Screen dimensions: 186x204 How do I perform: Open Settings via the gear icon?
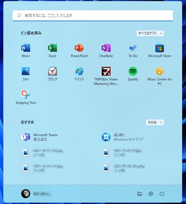click(x=151, y=194)
